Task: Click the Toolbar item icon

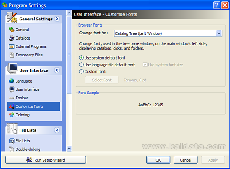Action: 11,98
